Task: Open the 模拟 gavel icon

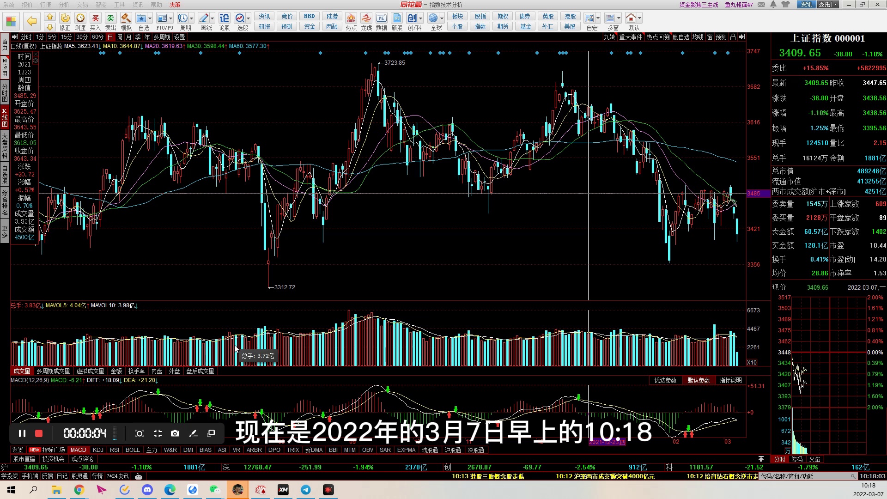Action: pyautogui.click(x=126, y=18)
